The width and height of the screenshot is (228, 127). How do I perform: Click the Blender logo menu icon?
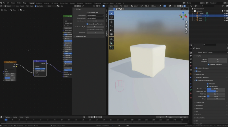pyautogui.click(x=1, y=3)
